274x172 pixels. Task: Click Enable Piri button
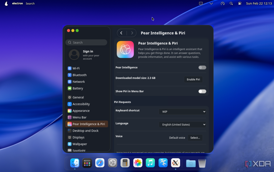[193, 79]
